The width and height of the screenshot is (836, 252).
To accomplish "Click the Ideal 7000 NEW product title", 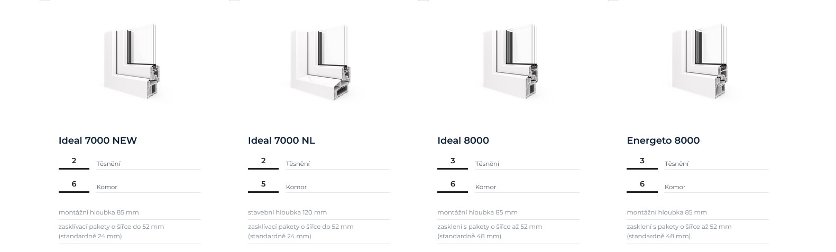I will [x=98, y=141].
